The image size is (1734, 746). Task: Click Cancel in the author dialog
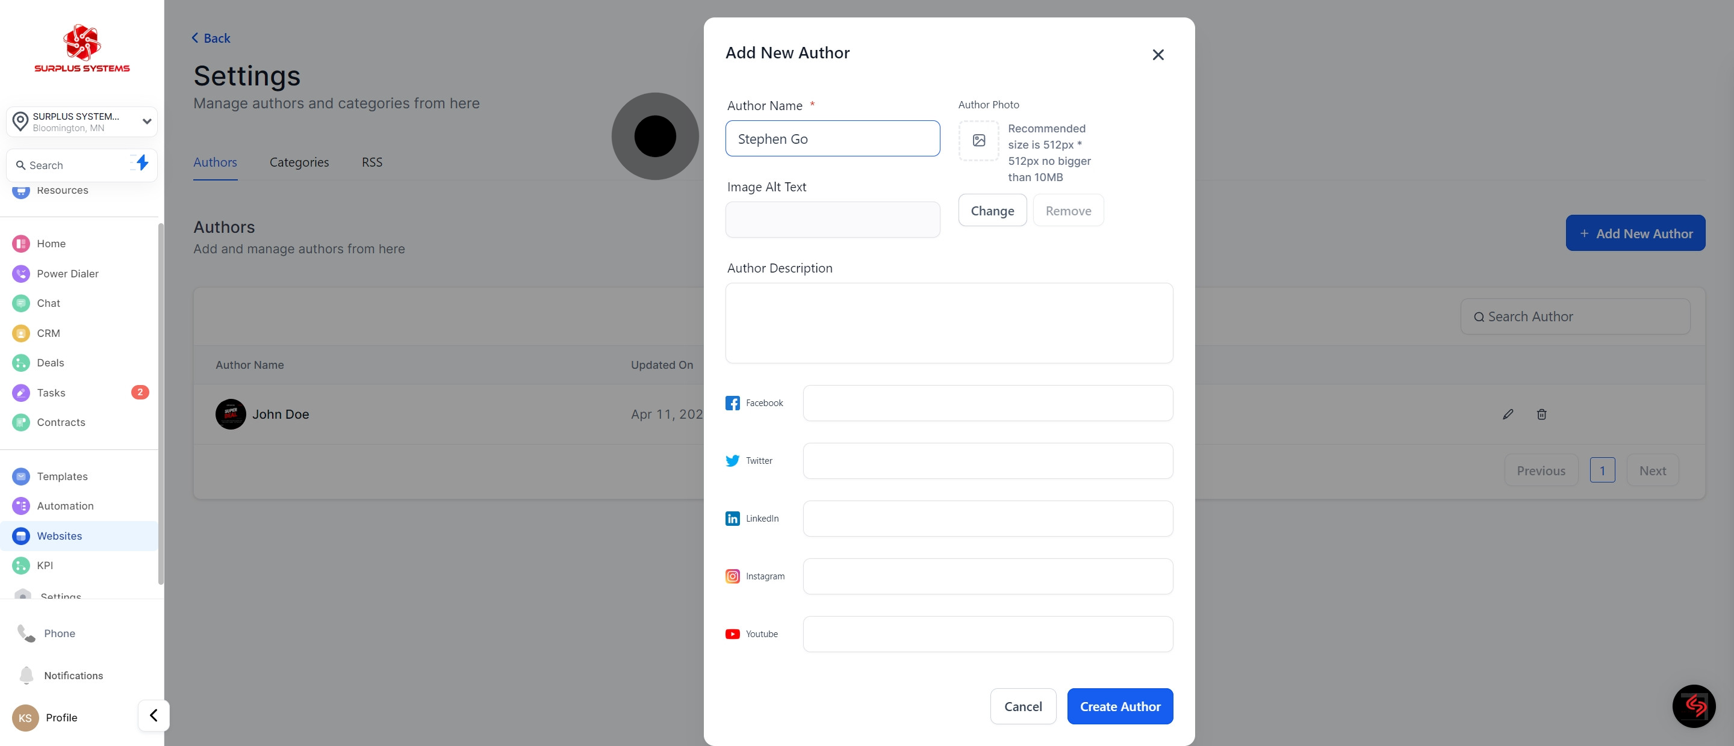pos(1022,706)
